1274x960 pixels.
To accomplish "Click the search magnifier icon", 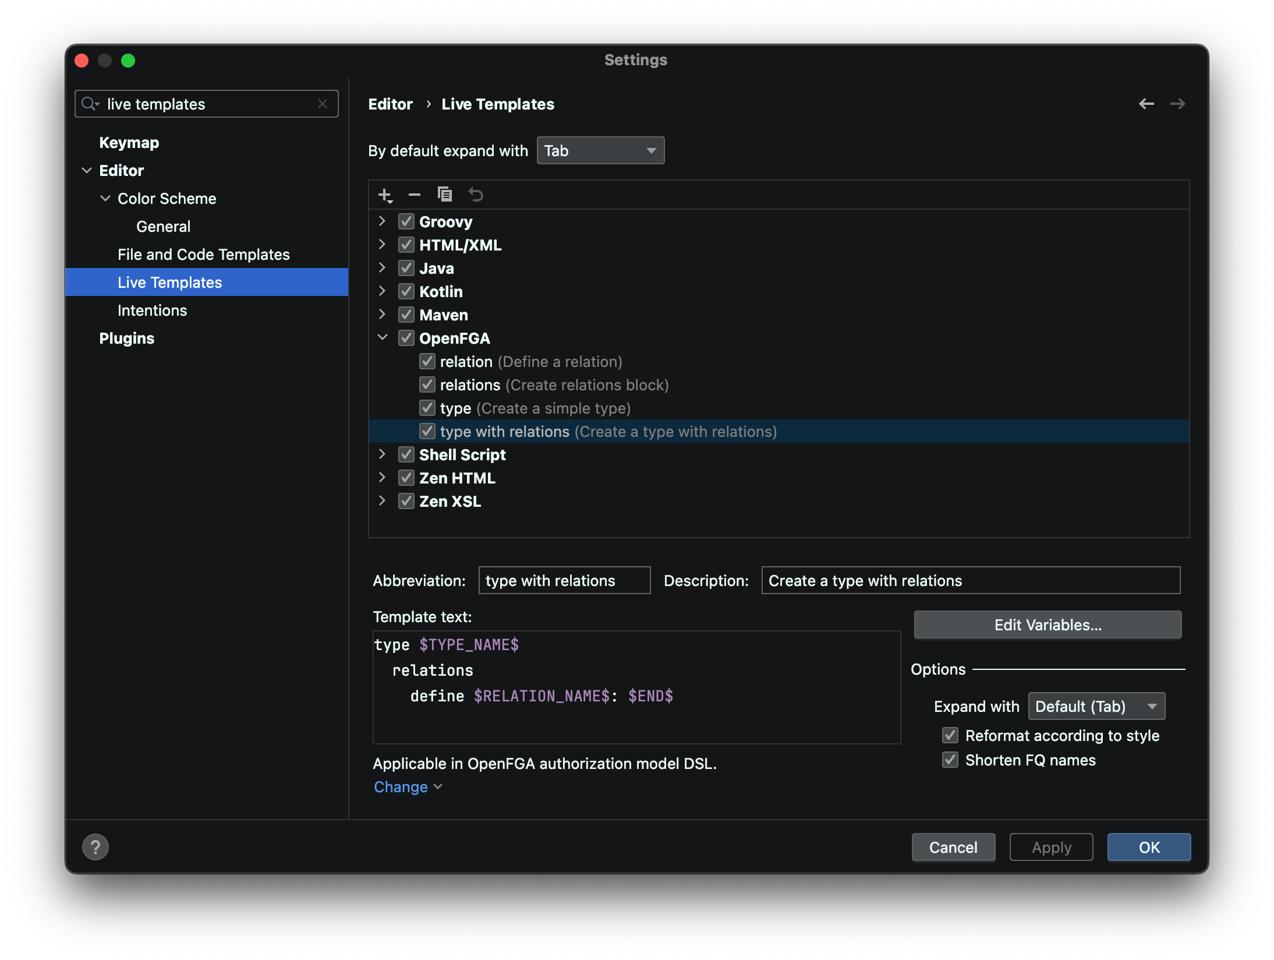I will point(89,104).
